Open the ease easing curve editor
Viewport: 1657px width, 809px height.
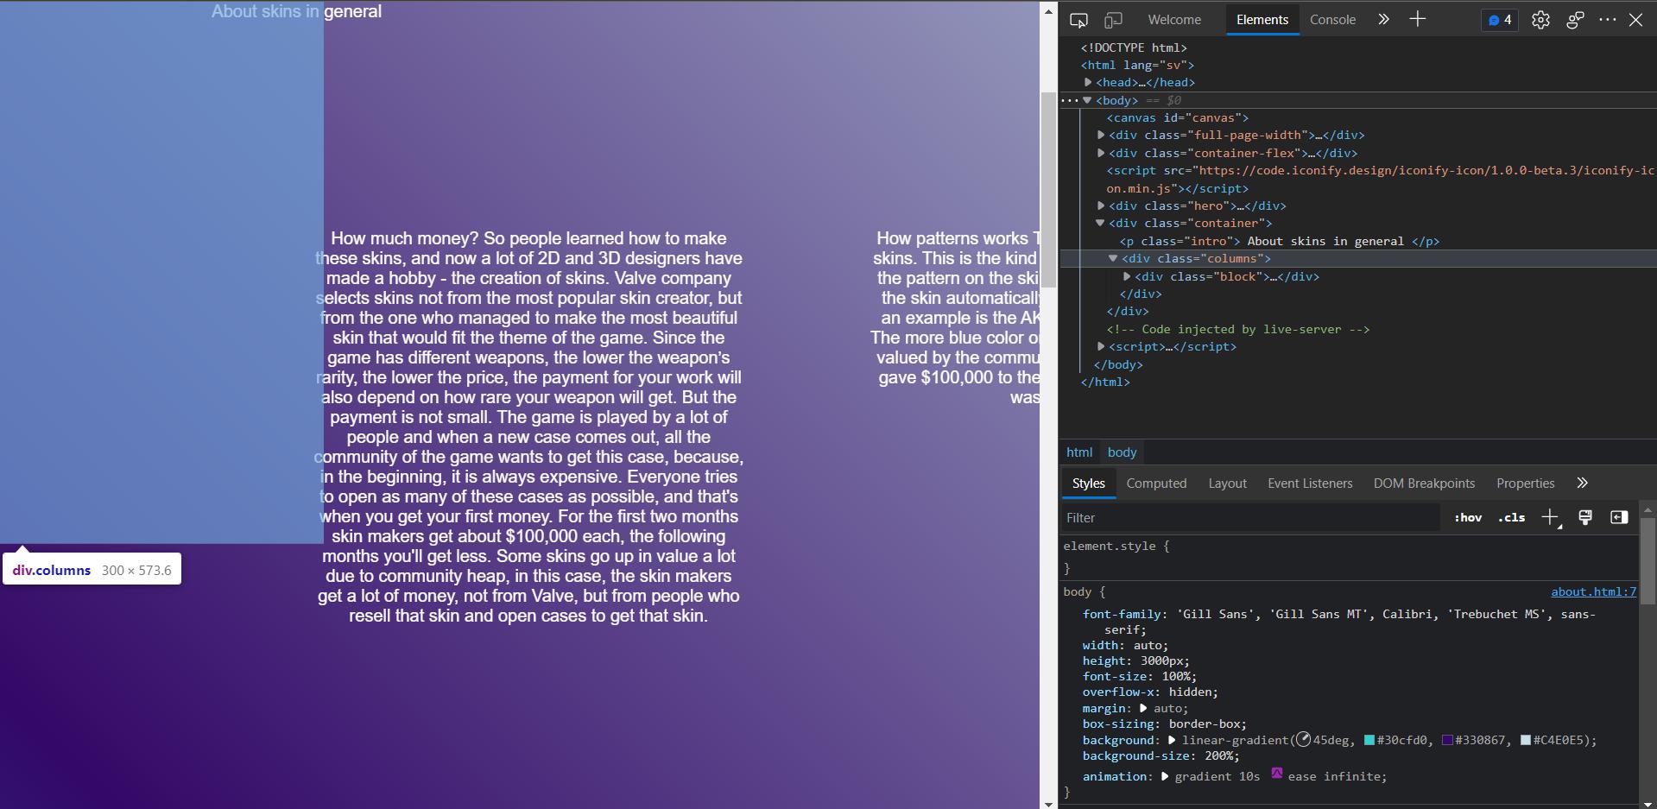[1277, 774]
